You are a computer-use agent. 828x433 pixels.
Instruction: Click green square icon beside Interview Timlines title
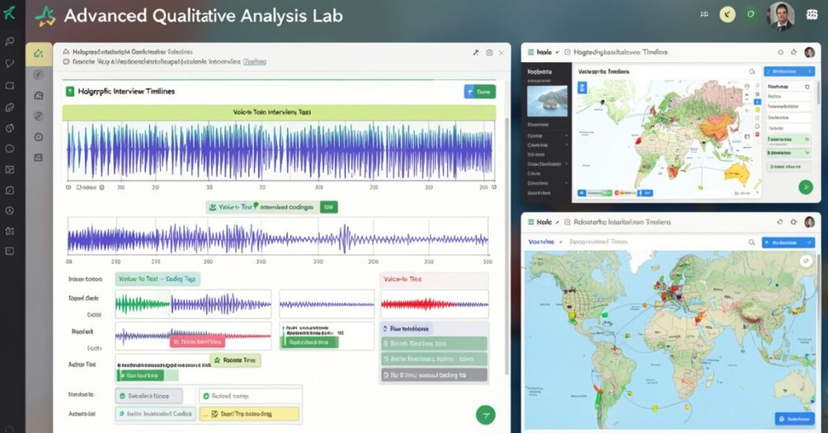[x=70, y=91]
